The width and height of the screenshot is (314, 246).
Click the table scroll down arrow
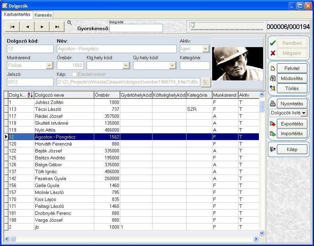(x=262, y=233)
